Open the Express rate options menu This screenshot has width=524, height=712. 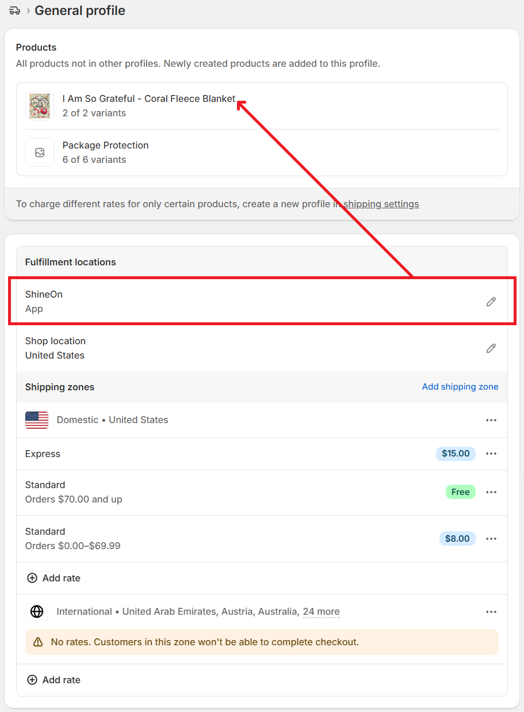coord(491,454)
